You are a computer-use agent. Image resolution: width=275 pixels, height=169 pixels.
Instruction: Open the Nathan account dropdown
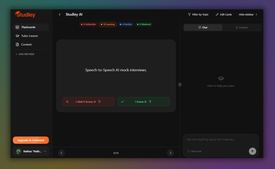[x=31, y=151]
